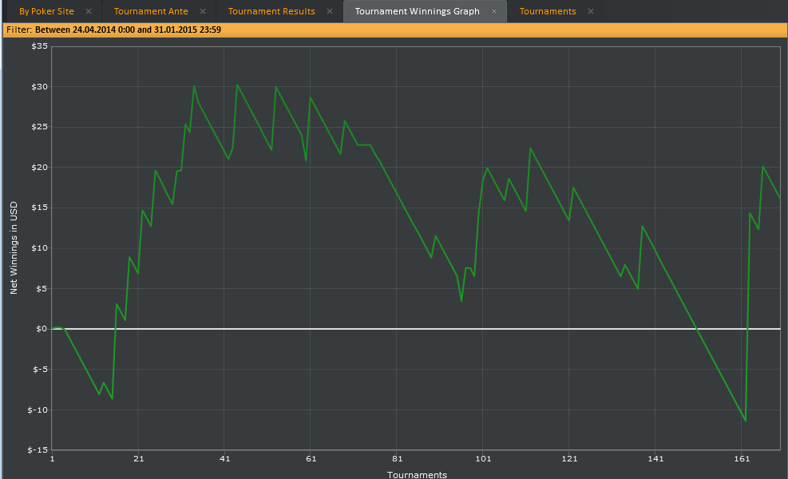Viewport: 788px width, 479px height.
Task: Click x-axis label 61
Action: [311, 458]
